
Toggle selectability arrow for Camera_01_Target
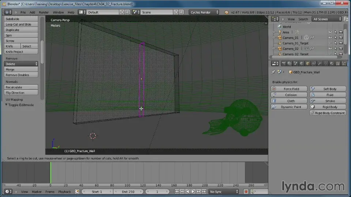336,43
